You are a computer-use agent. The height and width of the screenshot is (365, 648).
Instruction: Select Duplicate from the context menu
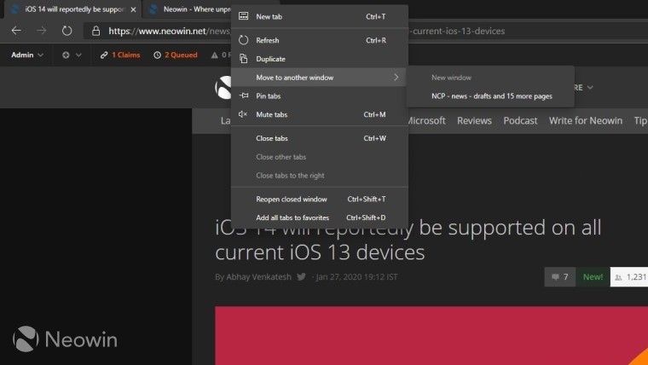(x=270, y=59)
